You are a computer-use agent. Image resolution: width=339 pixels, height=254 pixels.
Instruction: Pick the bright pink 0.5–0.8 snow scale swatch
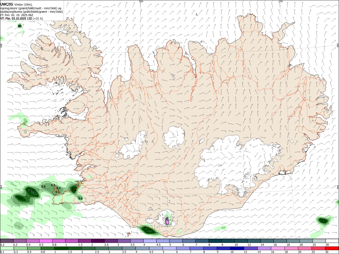click(x=46, y=241)
